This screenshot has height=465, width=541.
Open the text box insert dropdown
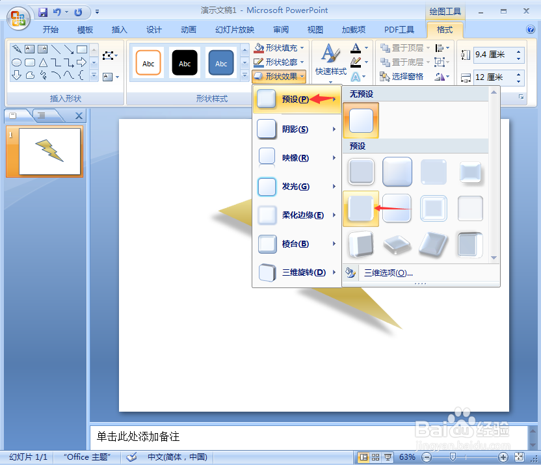(111, 77)
